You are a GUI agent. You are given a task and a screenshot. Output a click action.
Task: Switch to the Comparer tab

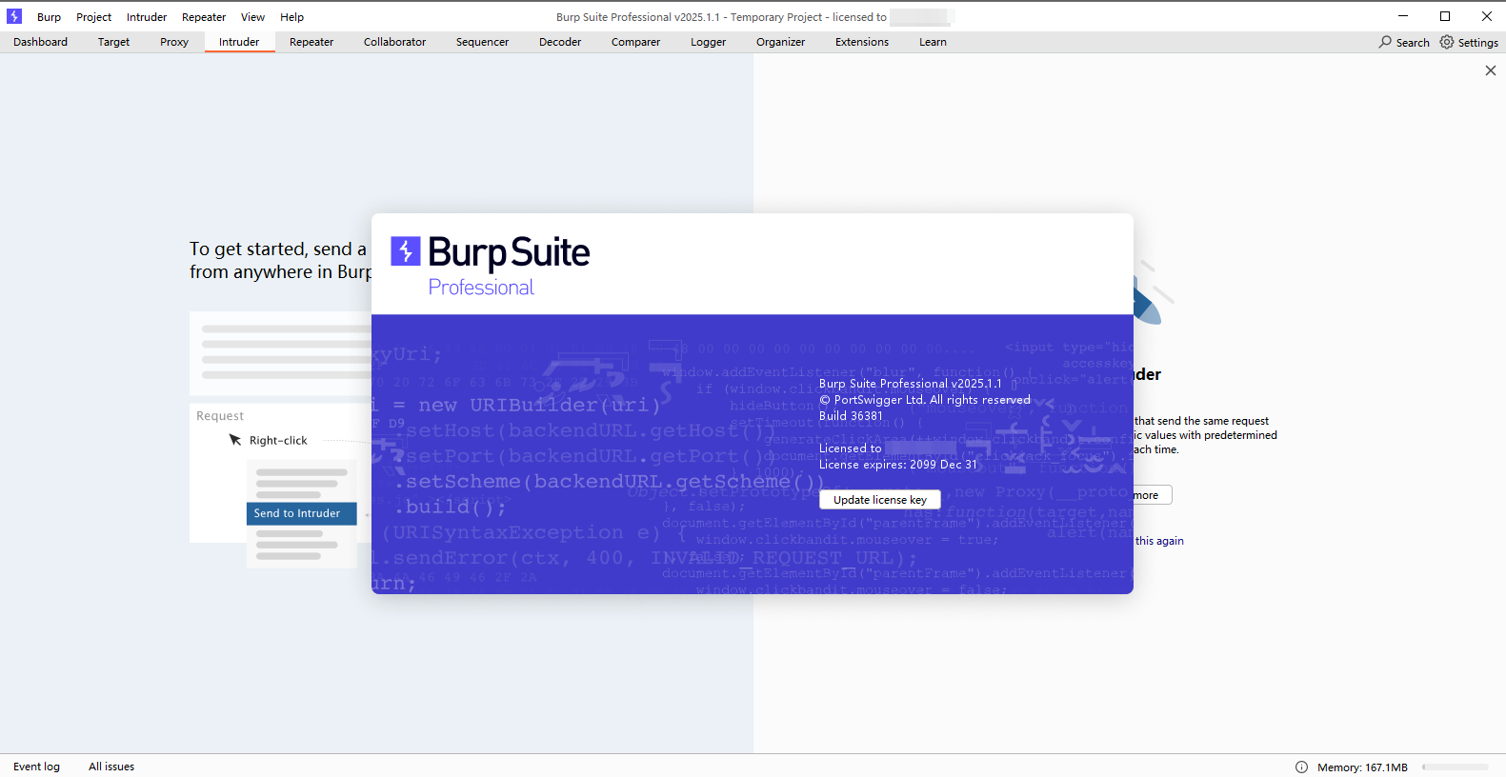click(x=635, y=42)
